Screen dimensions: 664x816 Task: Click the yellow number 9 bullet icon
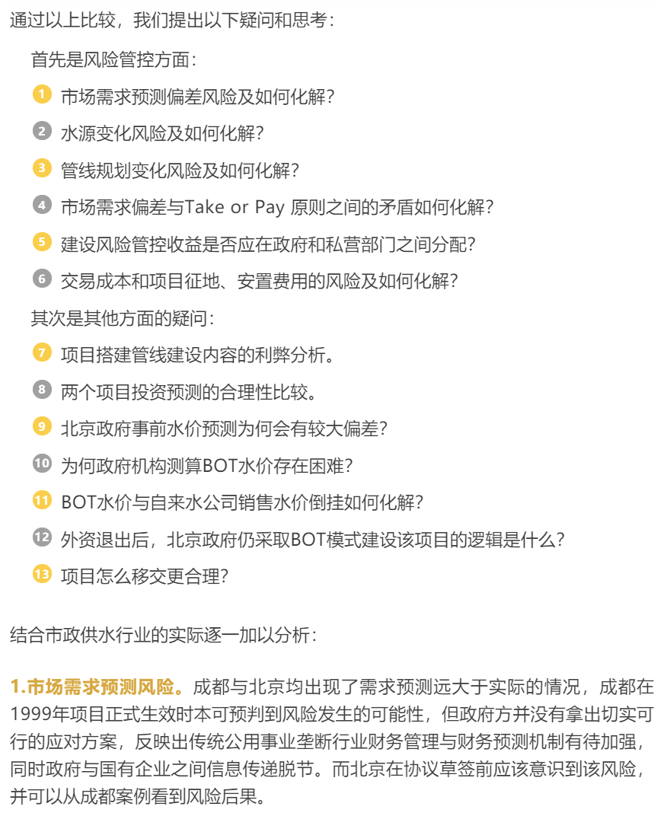coord(42,426)
